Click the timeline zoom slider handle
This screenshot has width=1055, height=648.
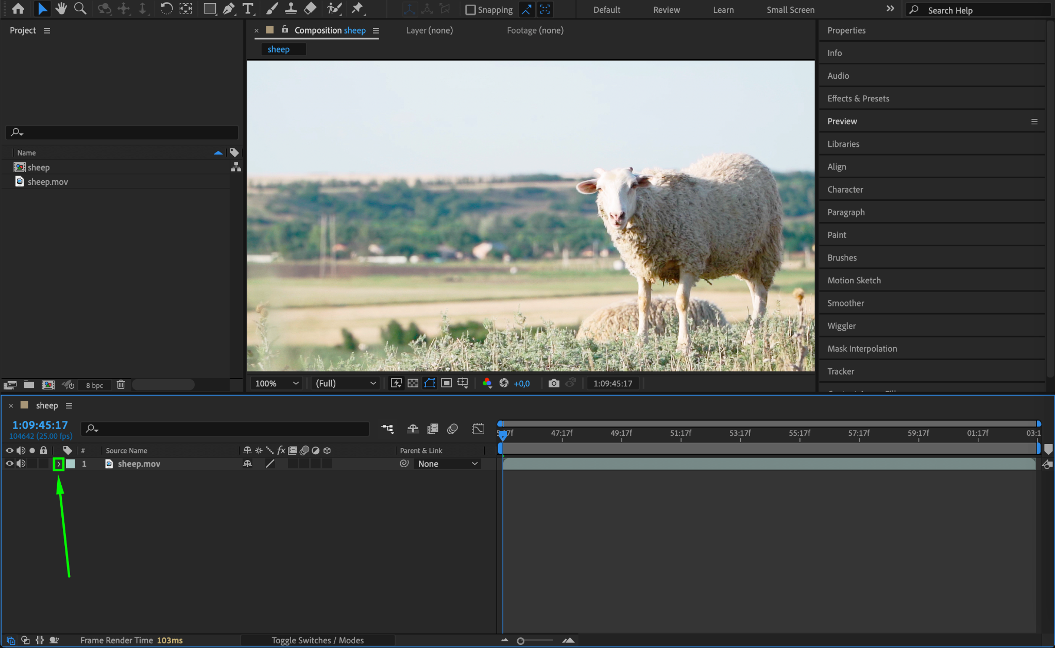pos(521,641)
